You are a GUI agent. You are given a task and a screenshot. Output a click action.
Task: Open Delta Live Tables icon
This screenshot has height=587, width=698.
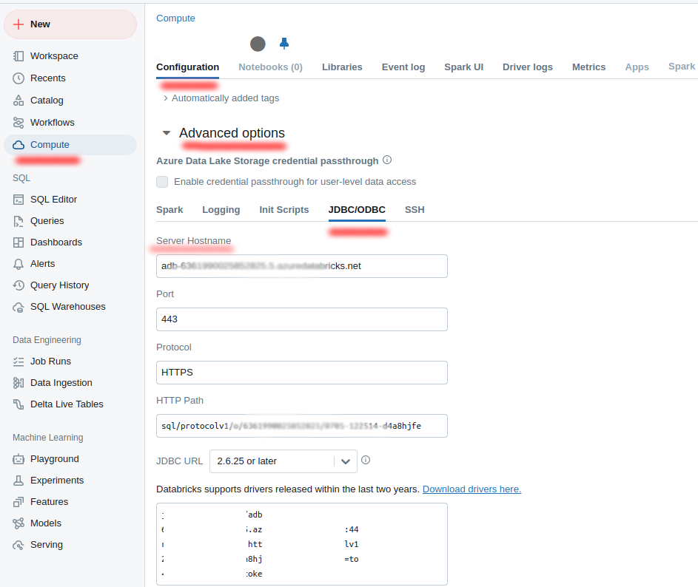tap(19, 404)
